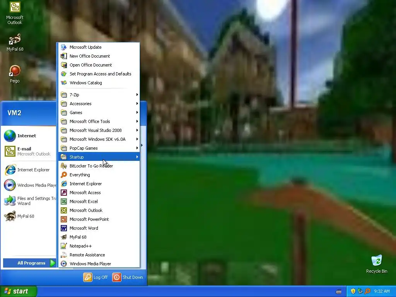
Task: Click the Microsoft Visual Studio 2008 folder icon
Action: (64, 130)
